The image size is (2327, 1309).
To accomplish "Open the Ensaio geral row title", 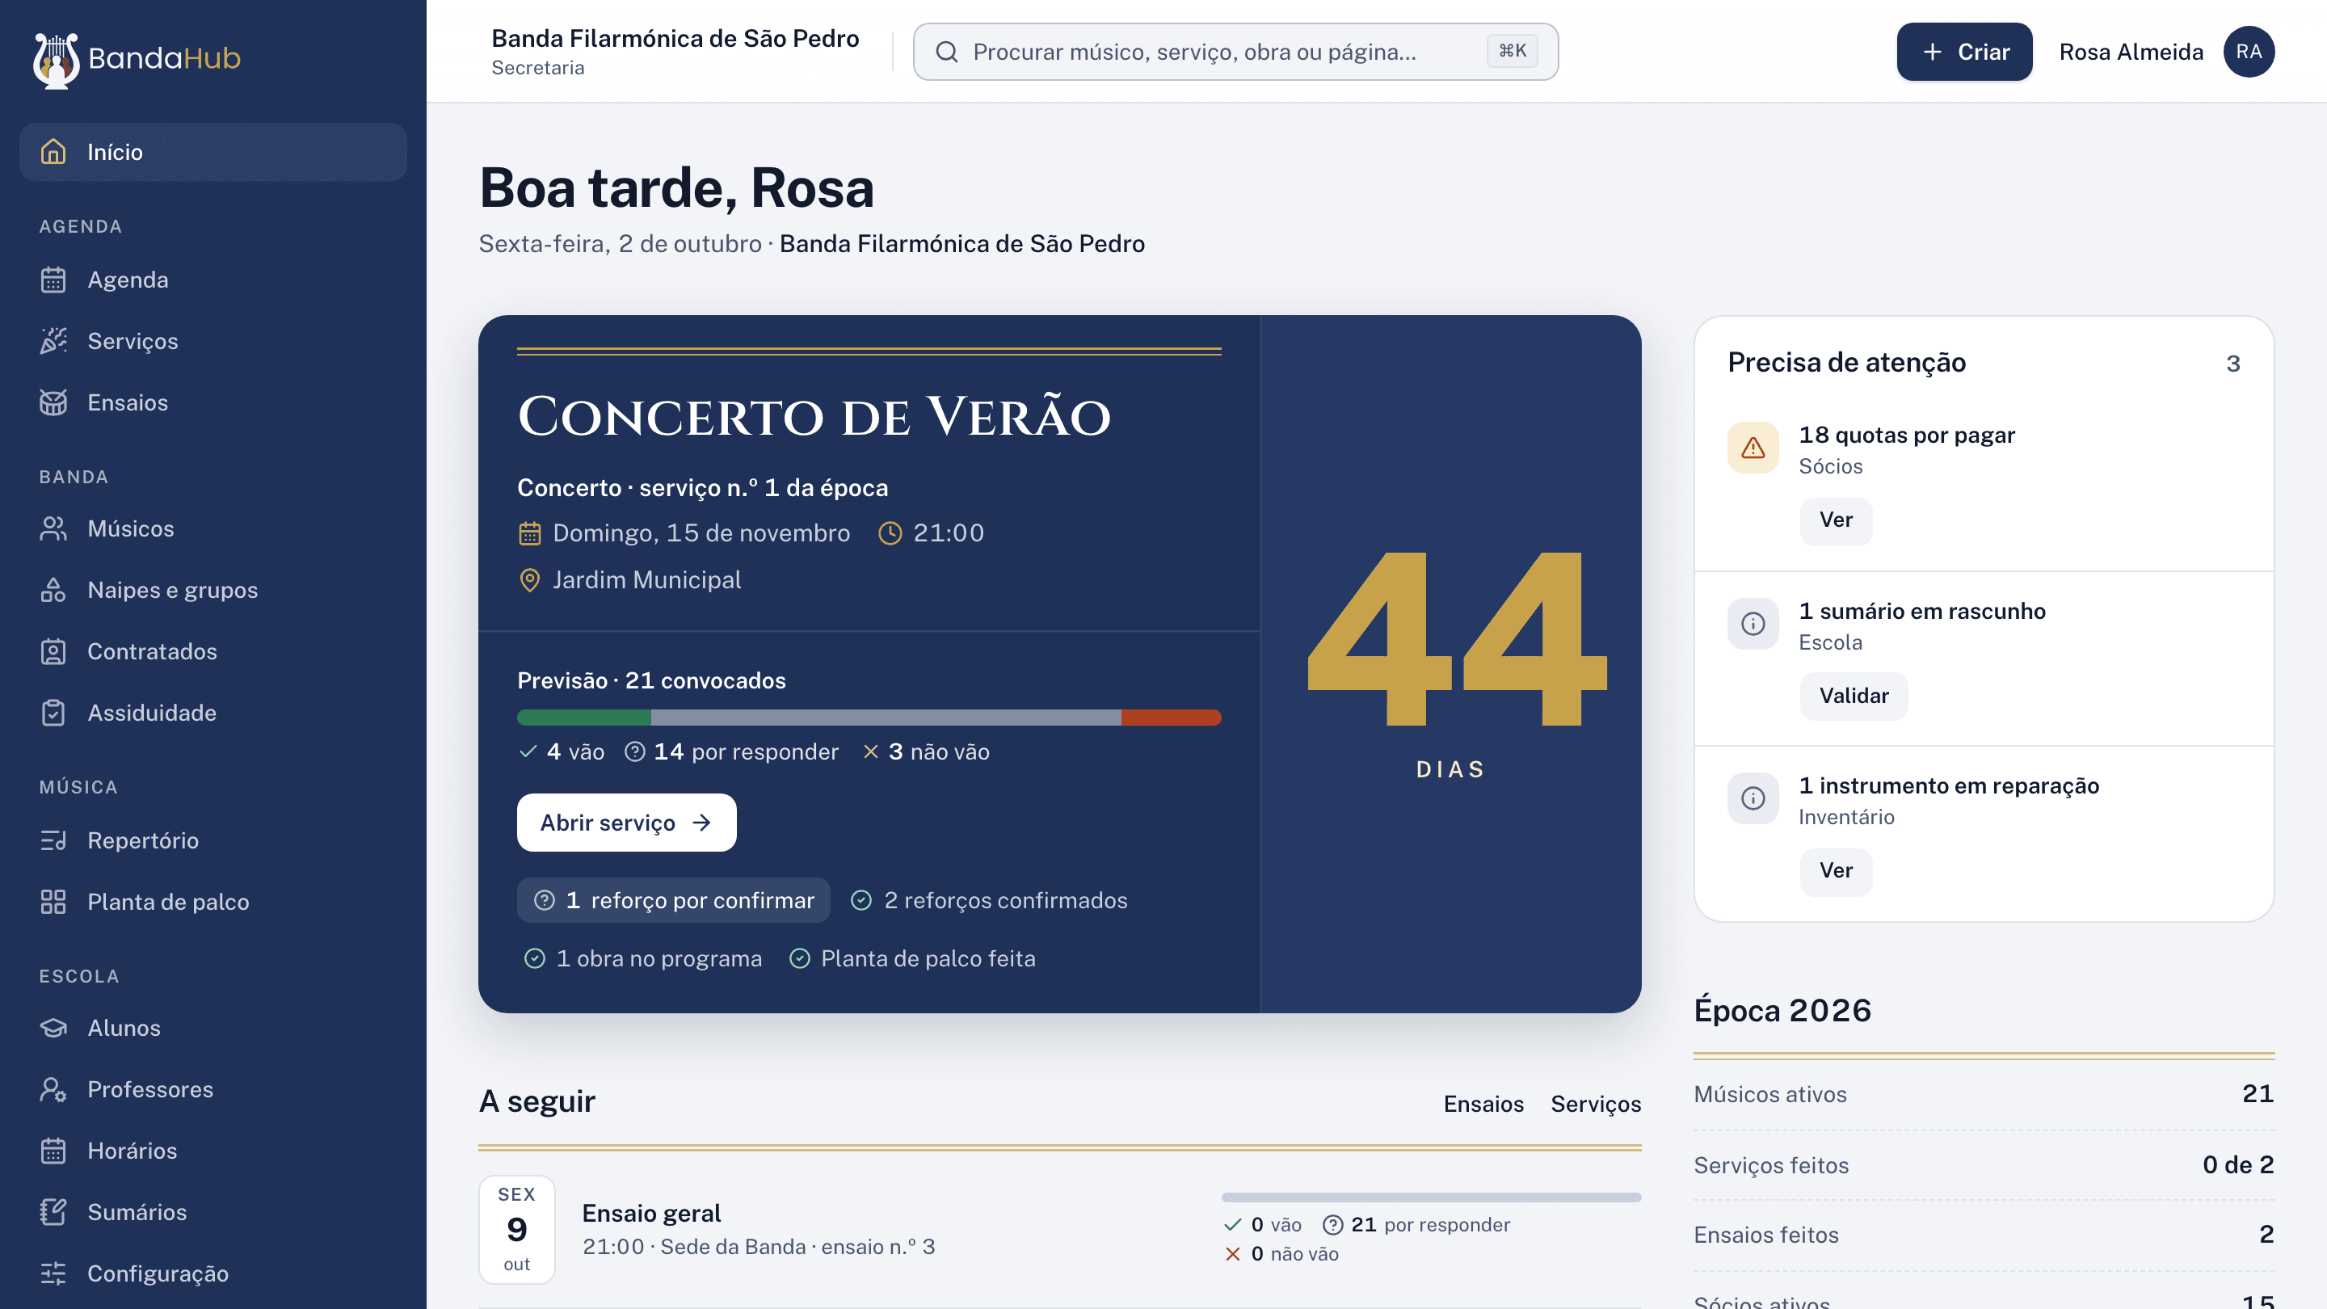I will coord(651,1213).
